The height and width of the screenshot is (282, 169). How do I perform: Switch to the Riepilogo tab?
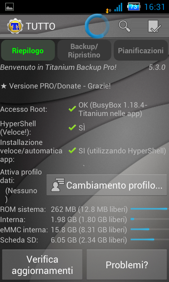tap(28, 50)
